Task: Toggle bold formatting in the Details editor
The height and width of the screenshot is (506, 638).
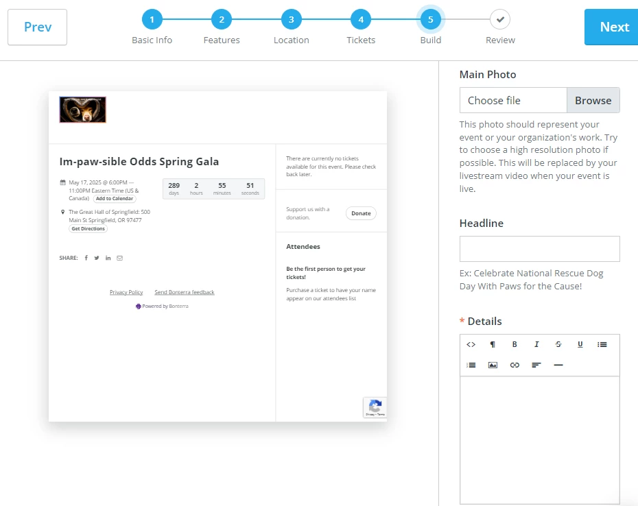Action: 515,344
